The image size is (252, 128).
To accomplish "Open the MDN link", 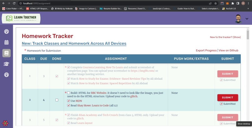I will 79,101.
